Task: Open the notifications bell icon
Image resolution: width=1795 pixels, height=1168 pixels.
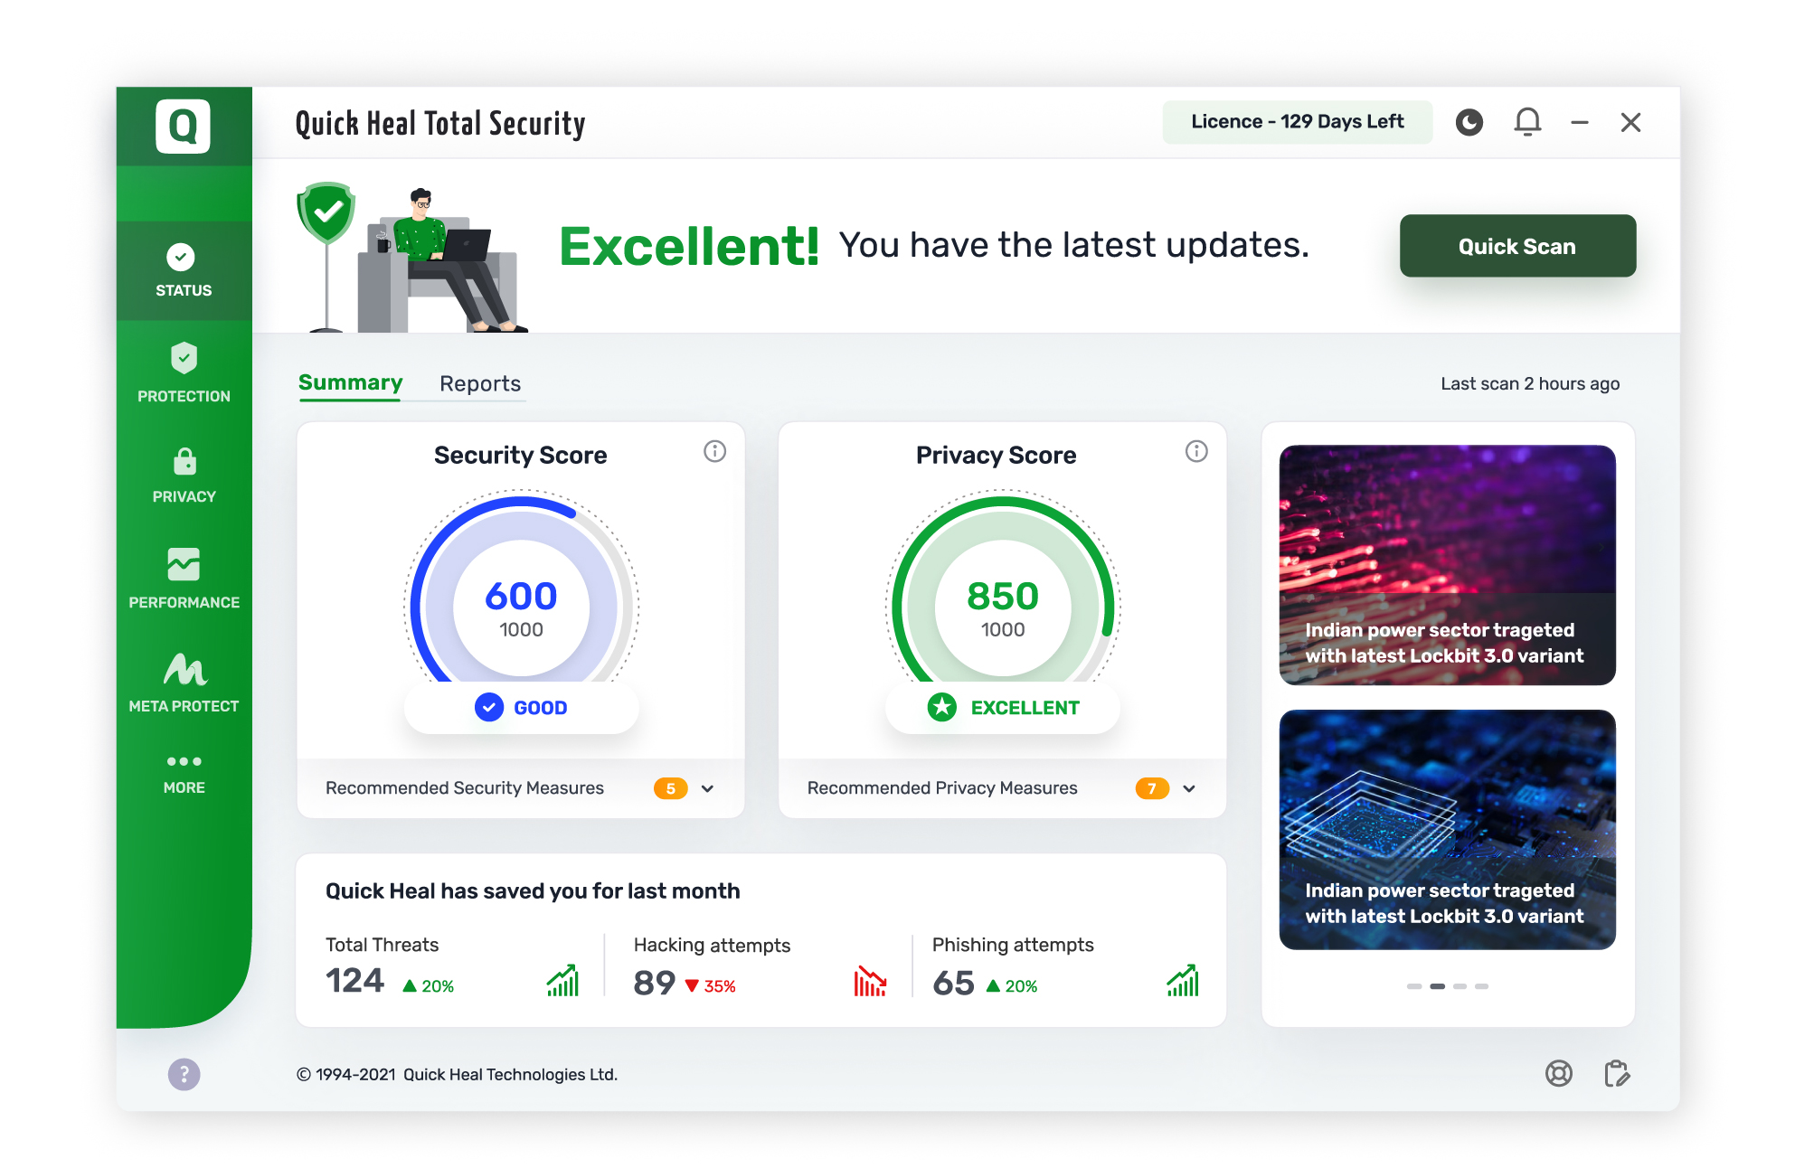Action: [x=1527, y=122]
